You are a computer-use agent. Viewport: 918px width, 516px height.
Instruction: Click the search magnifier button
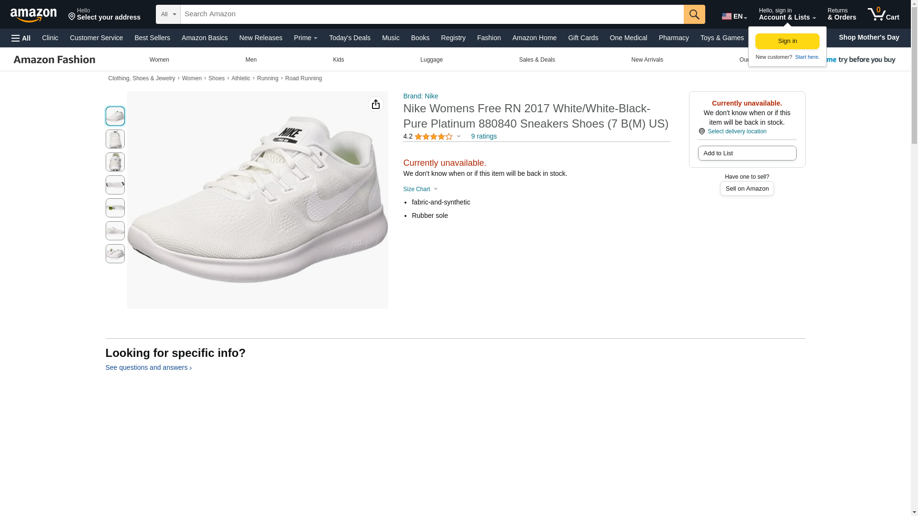tap(694, 14)
